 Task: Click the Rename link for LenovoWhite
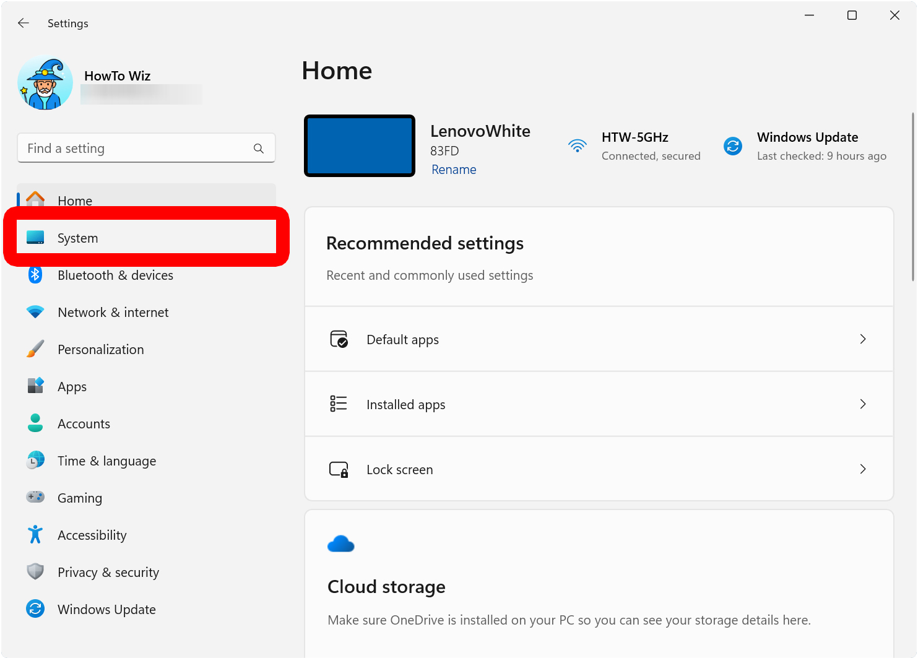(x=454, y=170)
